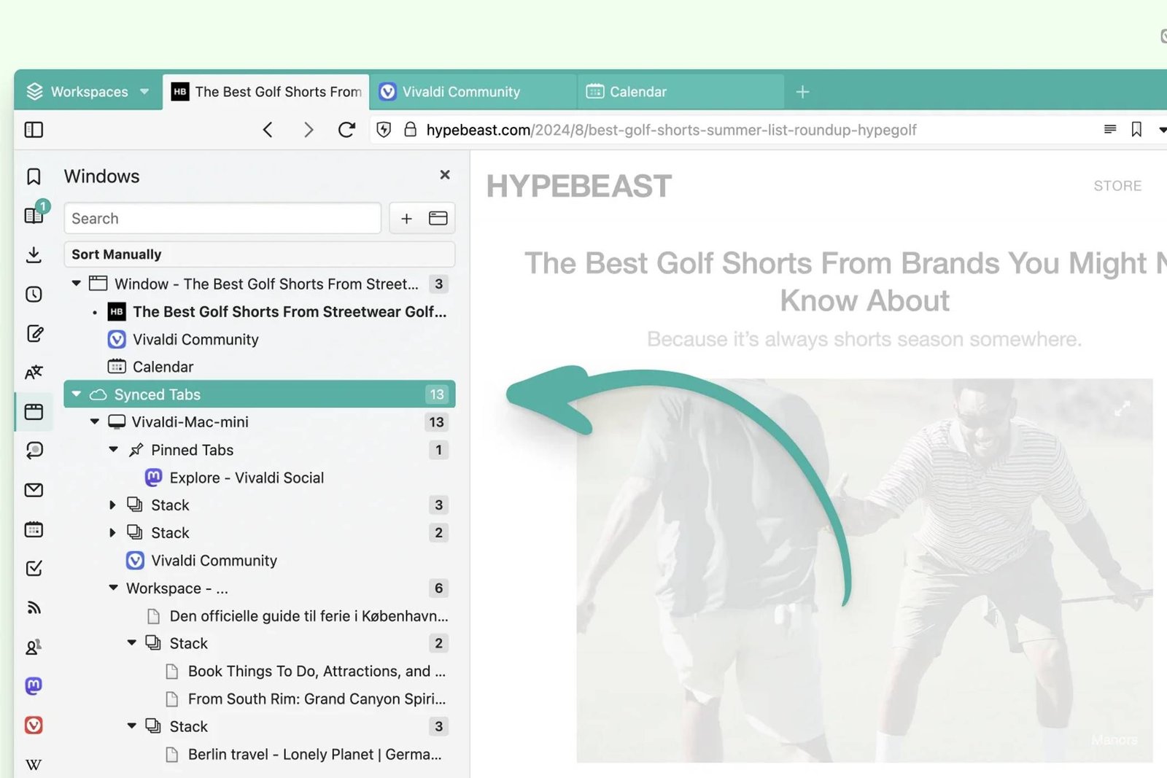Go forward to next page
Viewport: 1167px width, 778px height.
309,130
